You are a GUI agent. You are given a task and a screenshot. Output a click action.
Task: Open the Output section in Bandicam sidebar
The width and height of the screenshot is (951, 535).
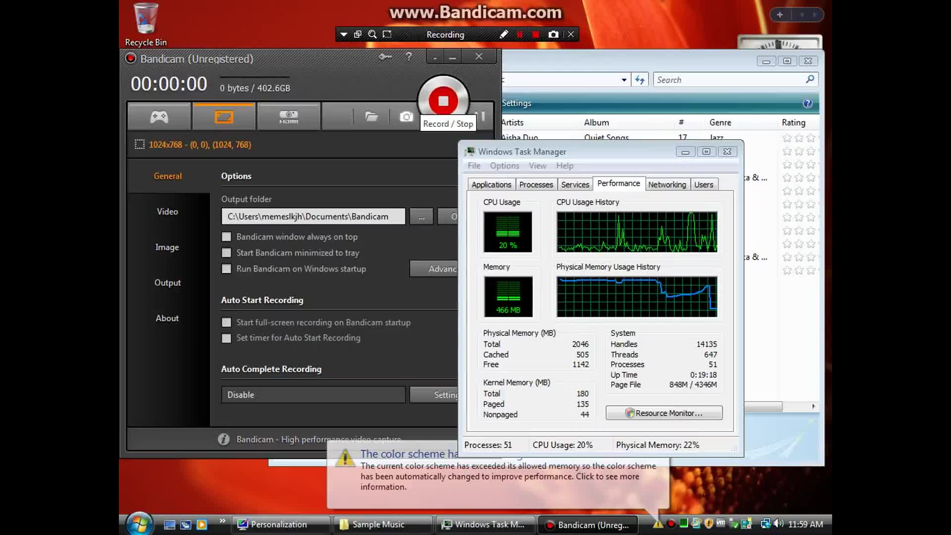(x=167, y=283)
